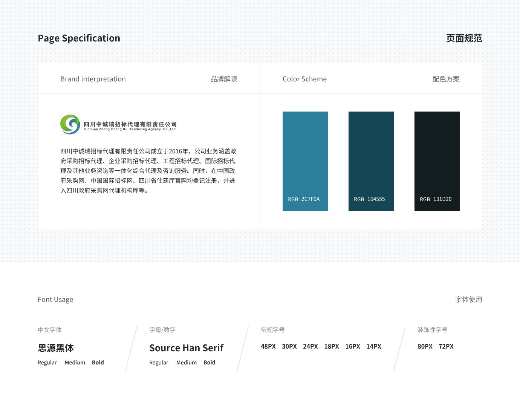Open the Brand interpretation section
The height and width of the screenshot is (404, 520).
(x=93, y=79)
